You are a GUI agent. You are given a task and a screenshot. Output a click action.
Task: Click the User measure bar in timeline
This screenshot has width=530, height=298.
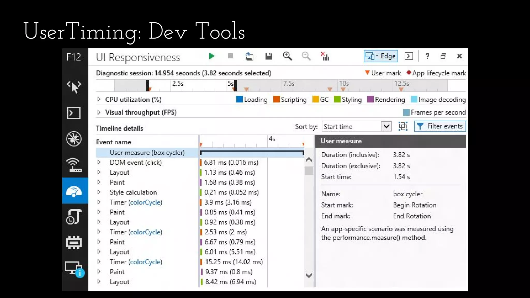pos(252,153)
